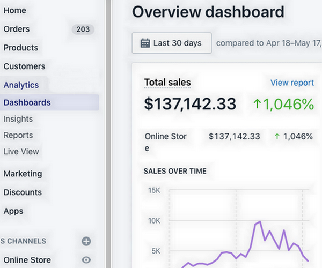
Task: Select the Dashboards submenu item
Action: (x=49, y=102)
